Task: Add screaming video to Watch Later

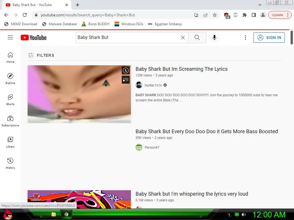Action: click(x=126, y=70)
